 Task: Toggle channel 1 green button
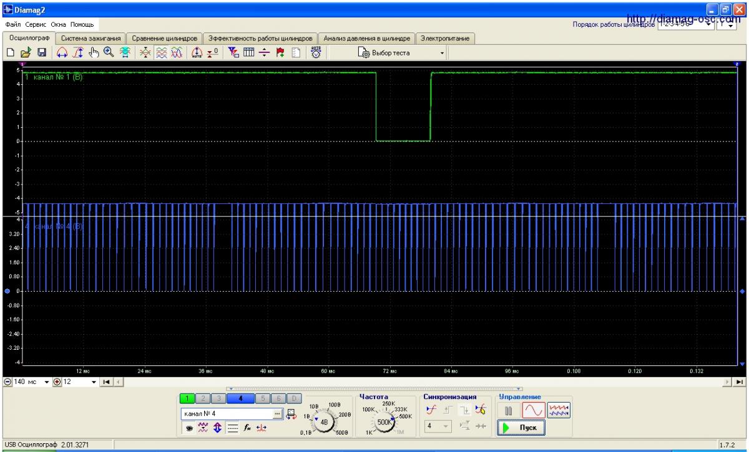click(187, 398)
